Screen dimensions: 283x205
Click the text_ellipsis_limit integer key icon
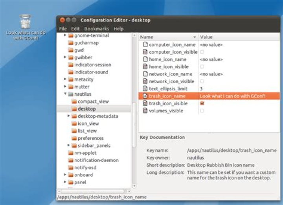click(145, 89)
